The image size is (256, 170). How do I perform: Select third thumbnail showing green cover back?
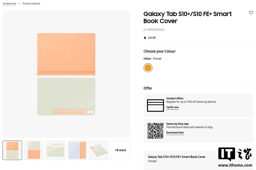55,150
